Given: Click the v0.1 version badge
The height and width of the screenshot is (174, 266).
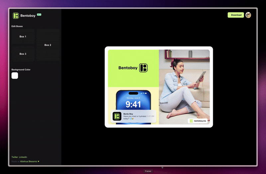Looking at the screenshot, I should (39, 15).
